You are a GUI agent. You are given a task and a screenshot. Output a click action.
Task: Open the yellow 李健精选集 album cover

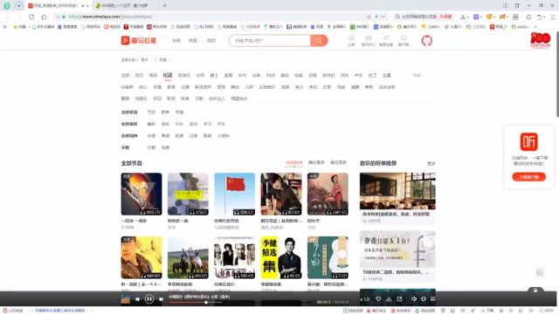281,257
